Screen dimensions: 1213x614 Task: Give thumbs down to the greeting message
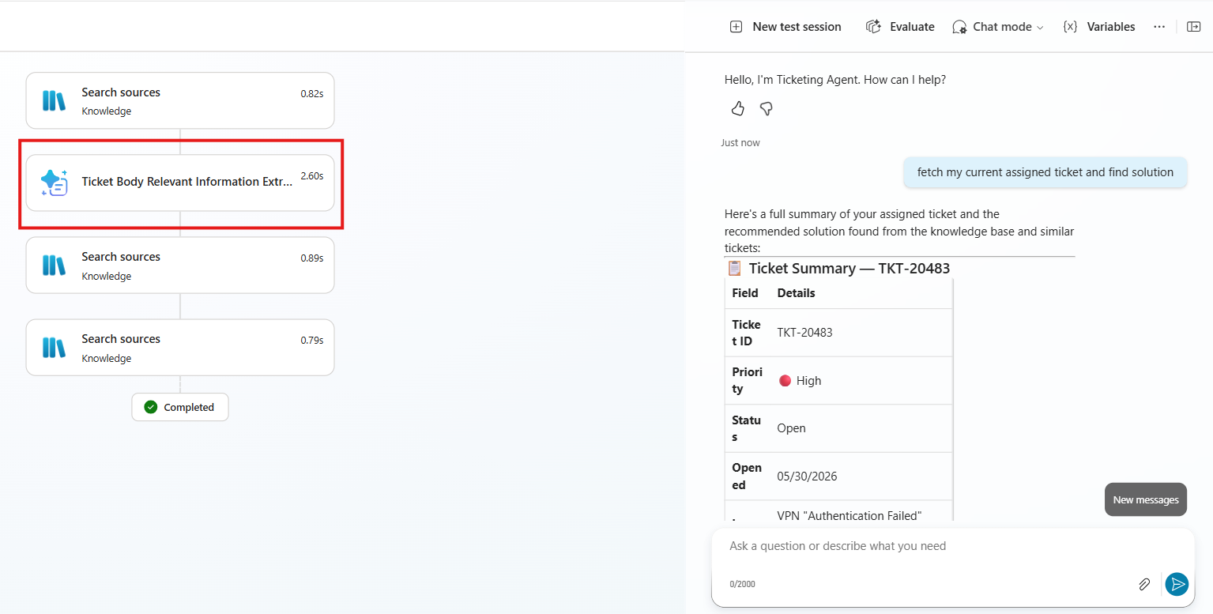coord(766,108)
